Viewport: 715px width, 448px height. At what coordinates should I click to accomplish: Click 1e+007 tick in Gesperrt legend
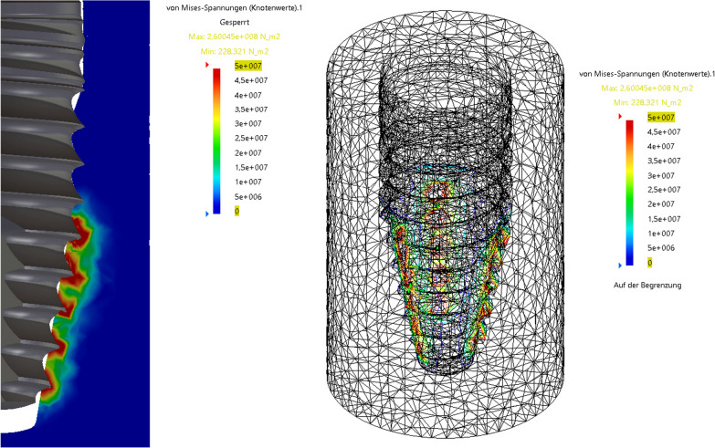pos(248,182)
